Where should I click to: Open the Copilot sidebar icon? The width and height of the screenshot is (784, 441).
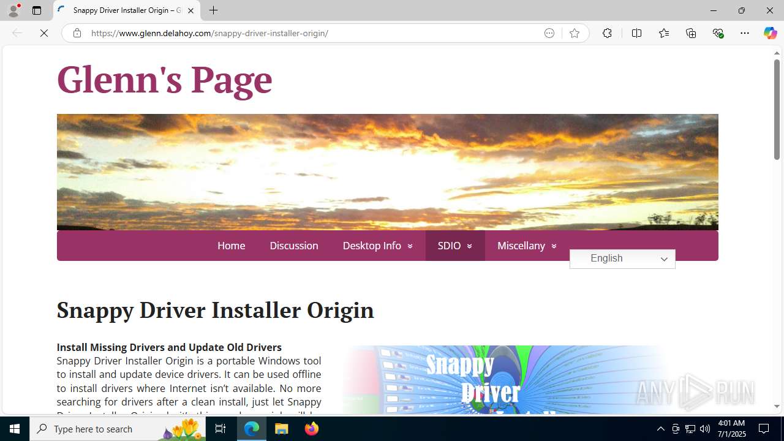click(x=770, y=33)
